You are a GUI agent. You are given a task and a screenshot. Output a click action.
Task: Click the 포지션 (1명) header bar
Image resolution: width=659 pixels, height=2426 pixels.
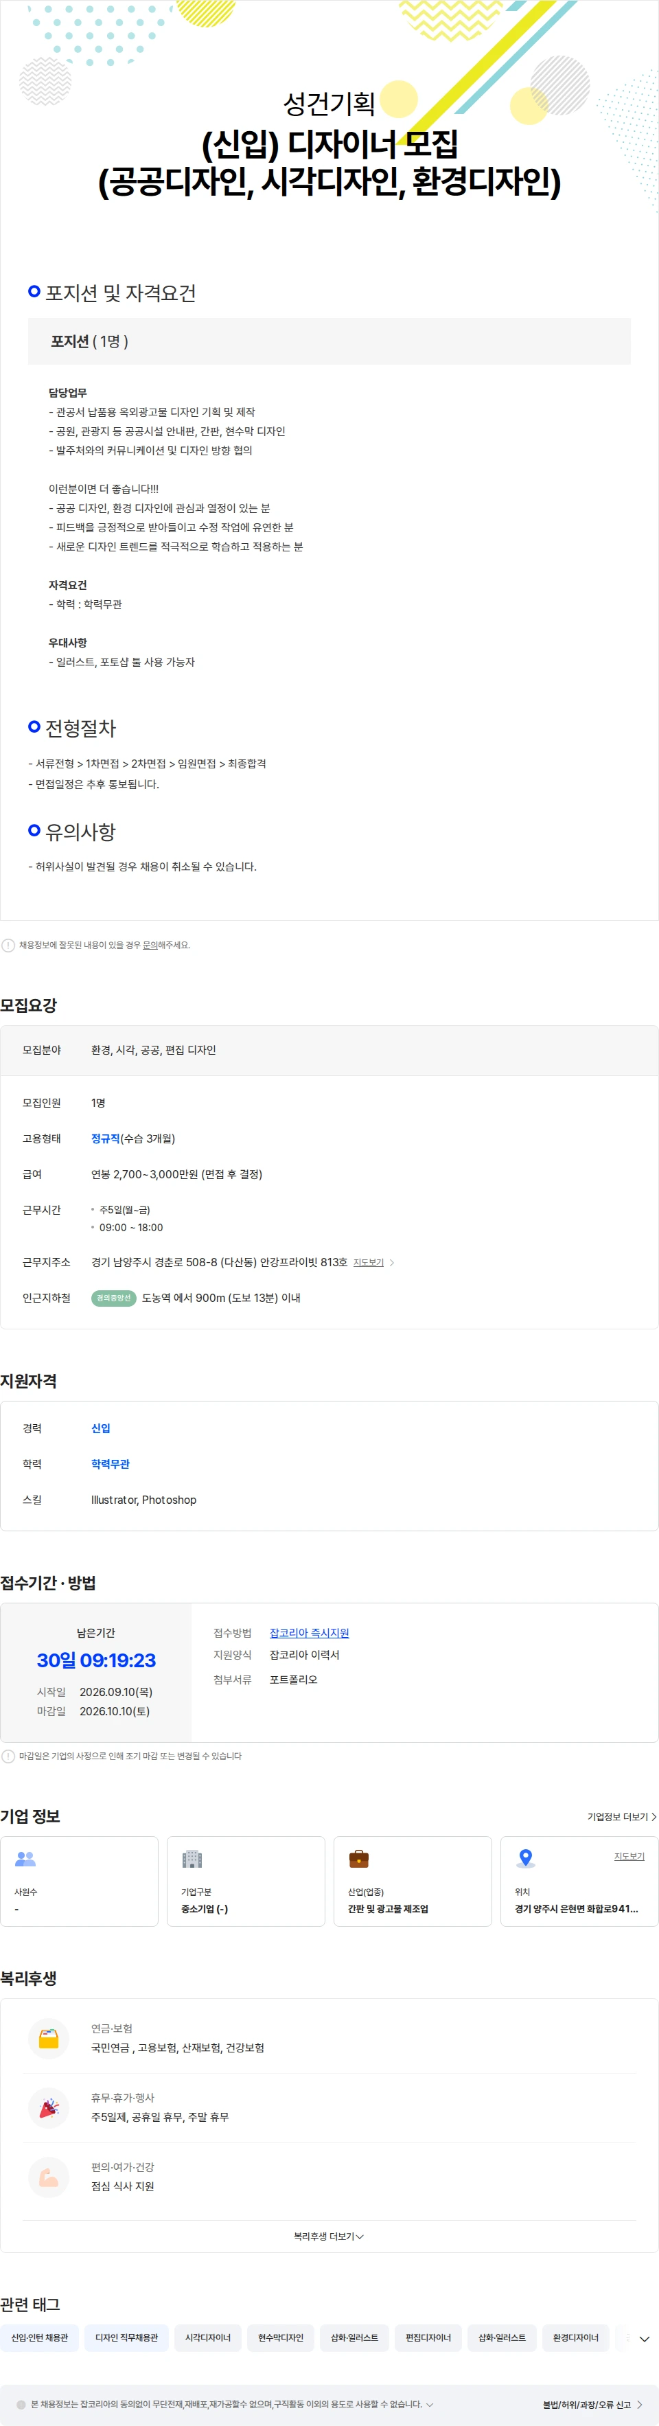[x=329, y=341]
